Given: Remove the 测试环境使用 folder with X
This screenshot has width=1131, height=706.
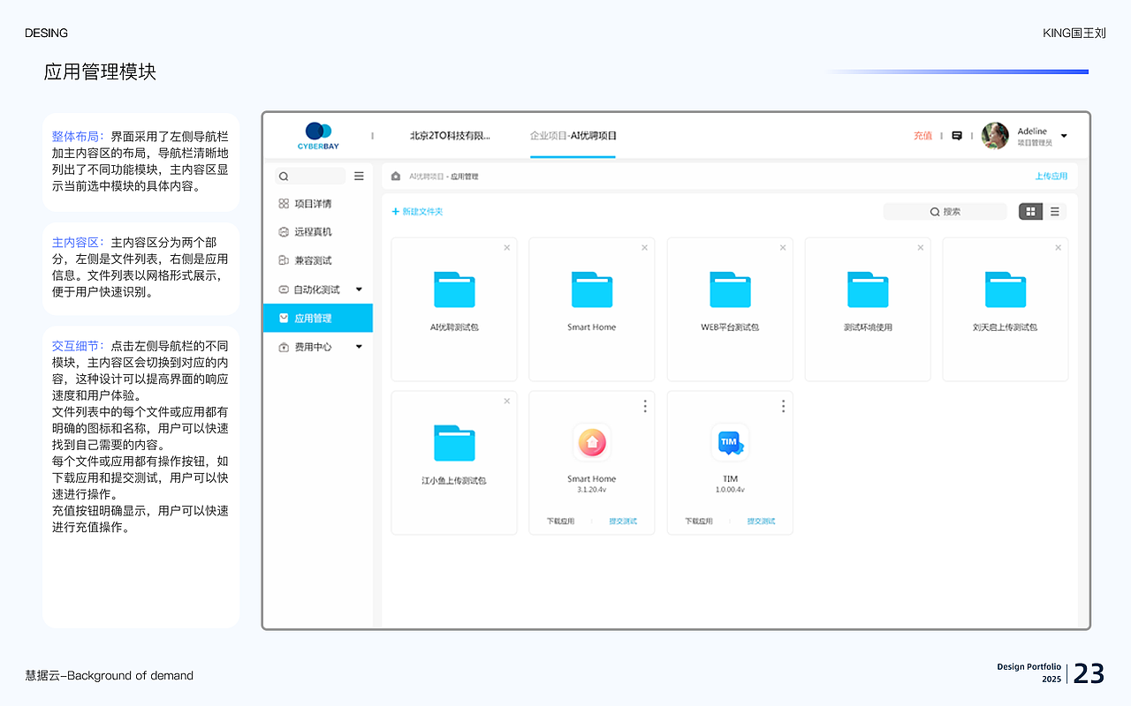Looking at the screenshot, I should tap(921, 248).
